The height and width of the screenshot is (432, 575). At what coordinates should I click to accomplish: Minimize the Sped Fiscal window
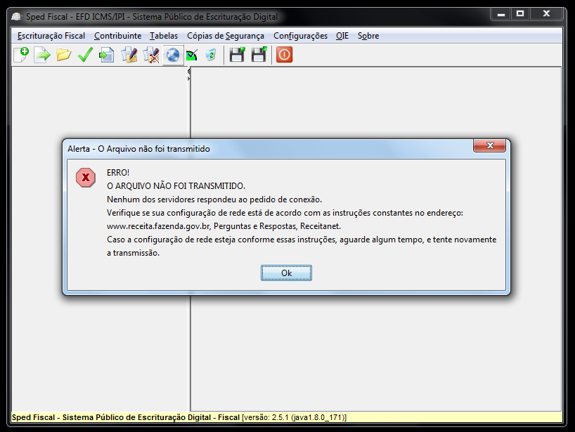pyautogui.click(x=501, y=14)
